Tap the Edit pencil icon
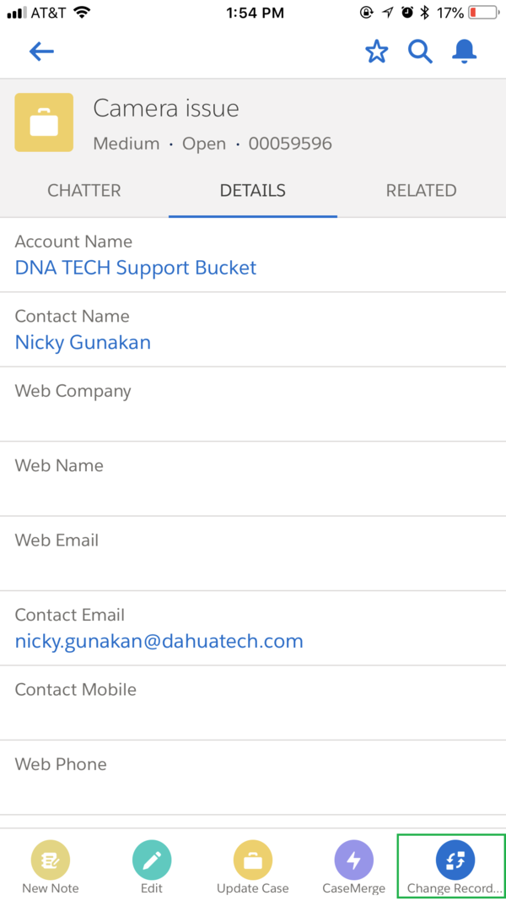This screenshot has width=506, height=901. click(x=152, y=861)
